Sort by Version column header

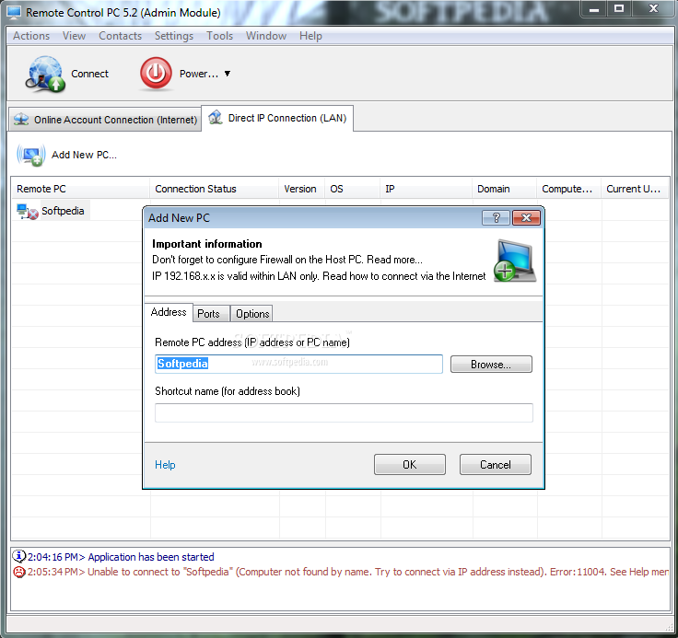[301, 189]
